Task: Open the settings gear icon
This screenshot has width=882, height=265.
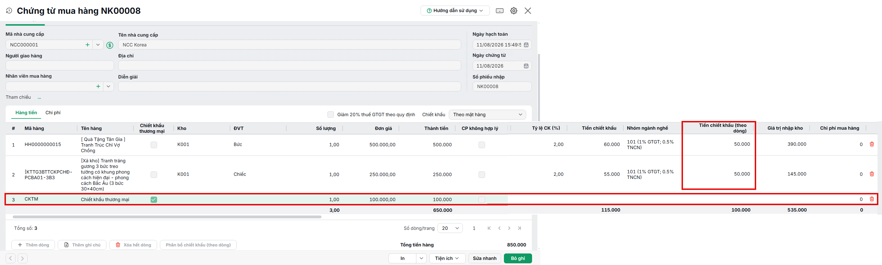Action: (x=513, y=11)
